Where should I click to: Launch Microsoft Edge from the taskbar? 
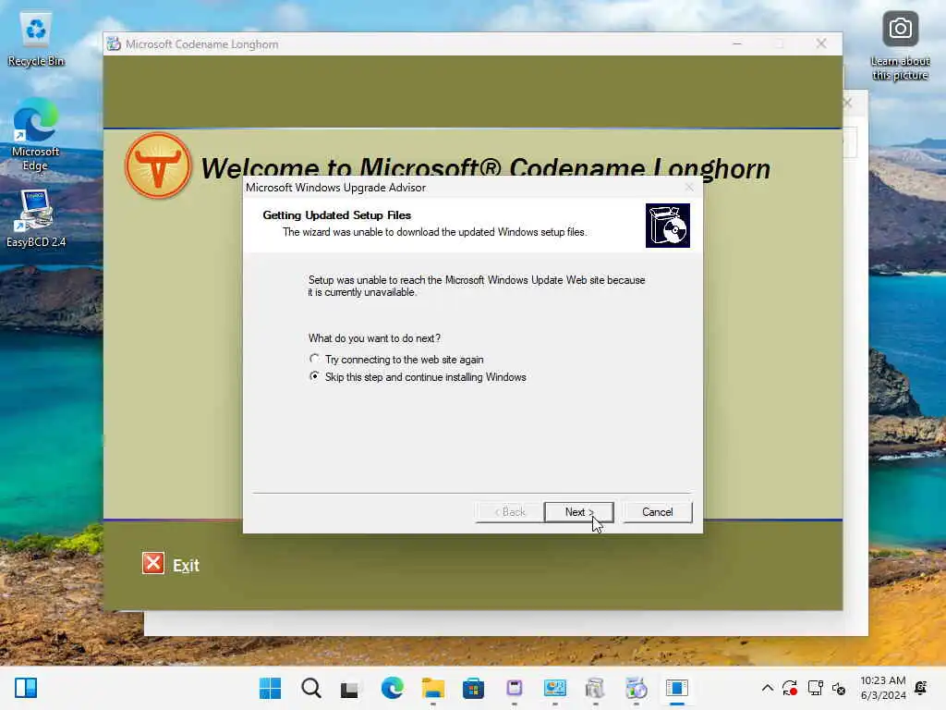392,688
